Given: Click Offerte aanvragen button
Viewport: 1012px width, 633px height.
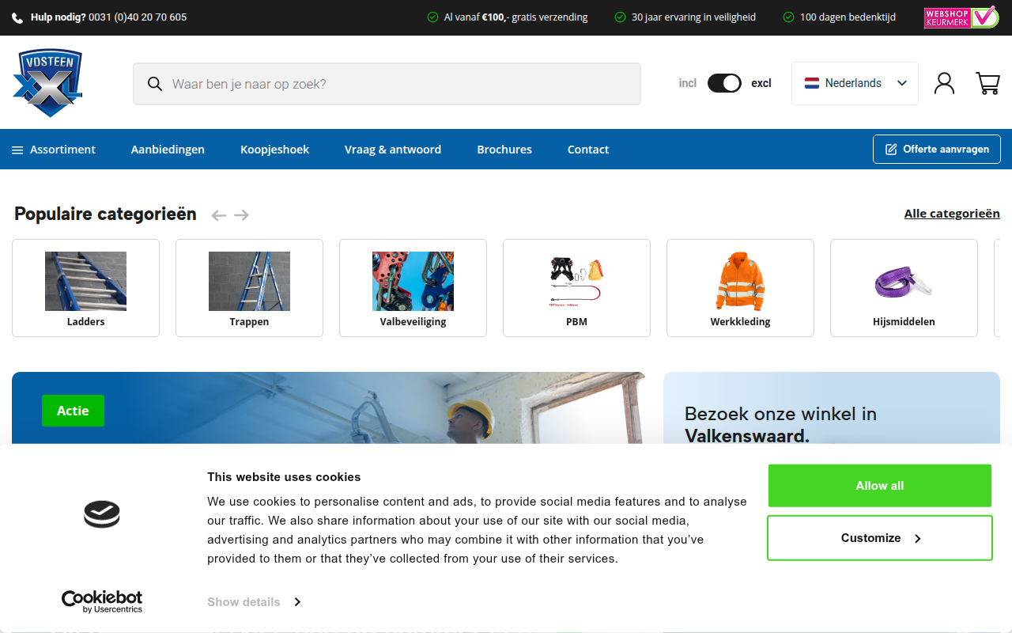Looking at the screenshot, I should [937, 149].
